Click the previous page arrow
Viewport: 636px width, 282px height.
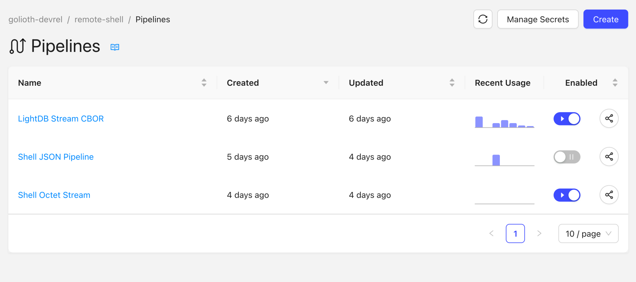click(491, 233)
